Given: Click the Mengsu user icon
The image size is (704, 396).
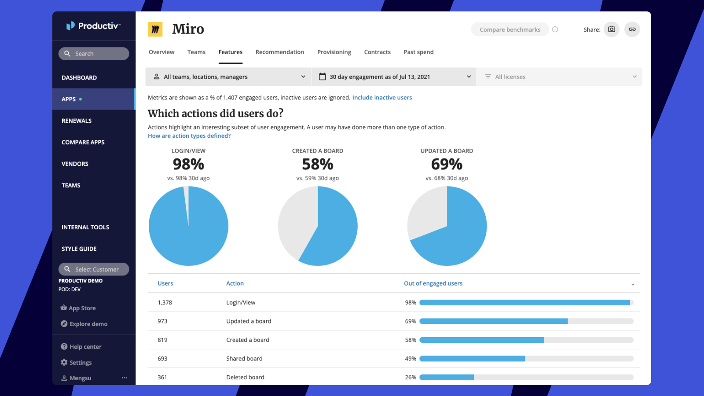Looking at the screenshot, I should [64, 378].
